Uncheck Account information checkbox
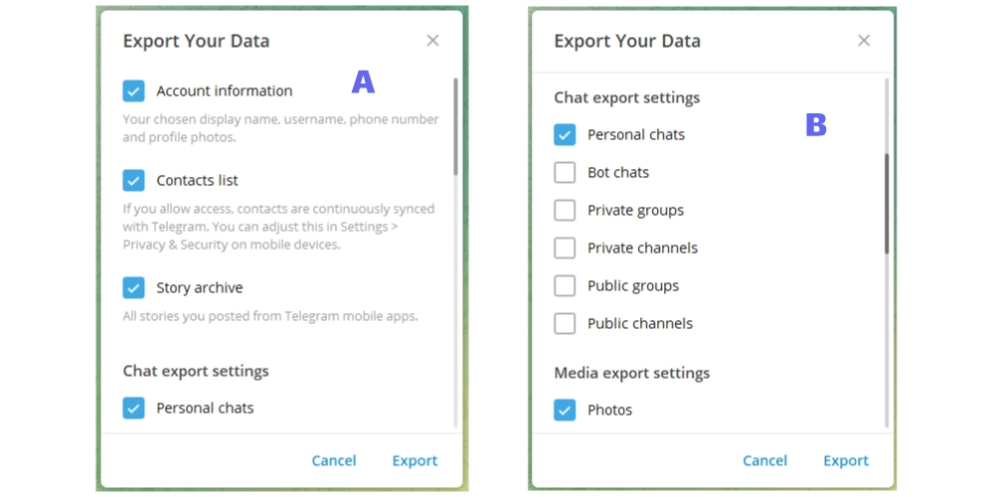The height and width of the screenshot is (497, 994). click(134, 91)
